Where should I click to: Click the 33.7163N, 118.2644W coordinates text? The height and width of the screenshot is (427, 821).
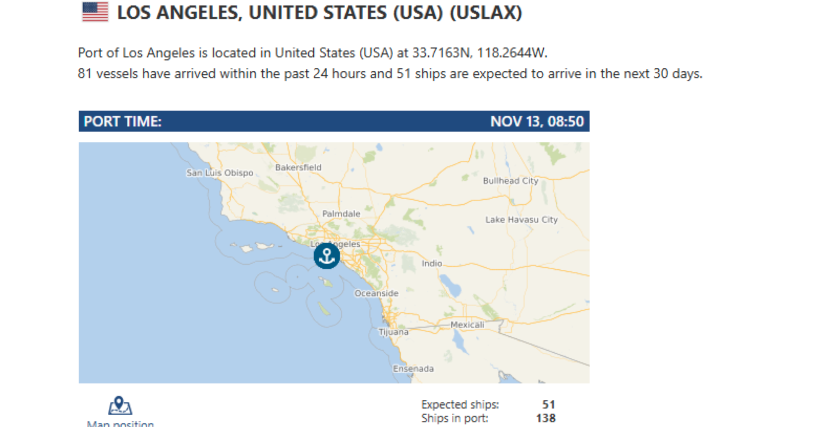pos(480,53)
